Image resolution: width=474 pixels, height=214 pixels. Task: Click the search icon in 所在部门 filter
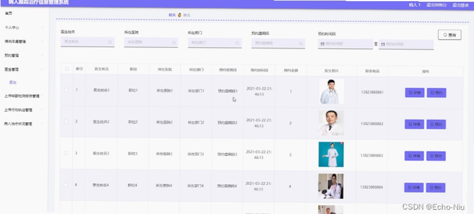[x=238, y=43]
